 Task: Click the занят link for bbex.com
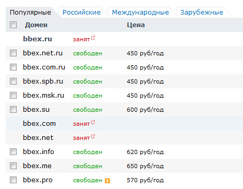(x=81, y=124)
